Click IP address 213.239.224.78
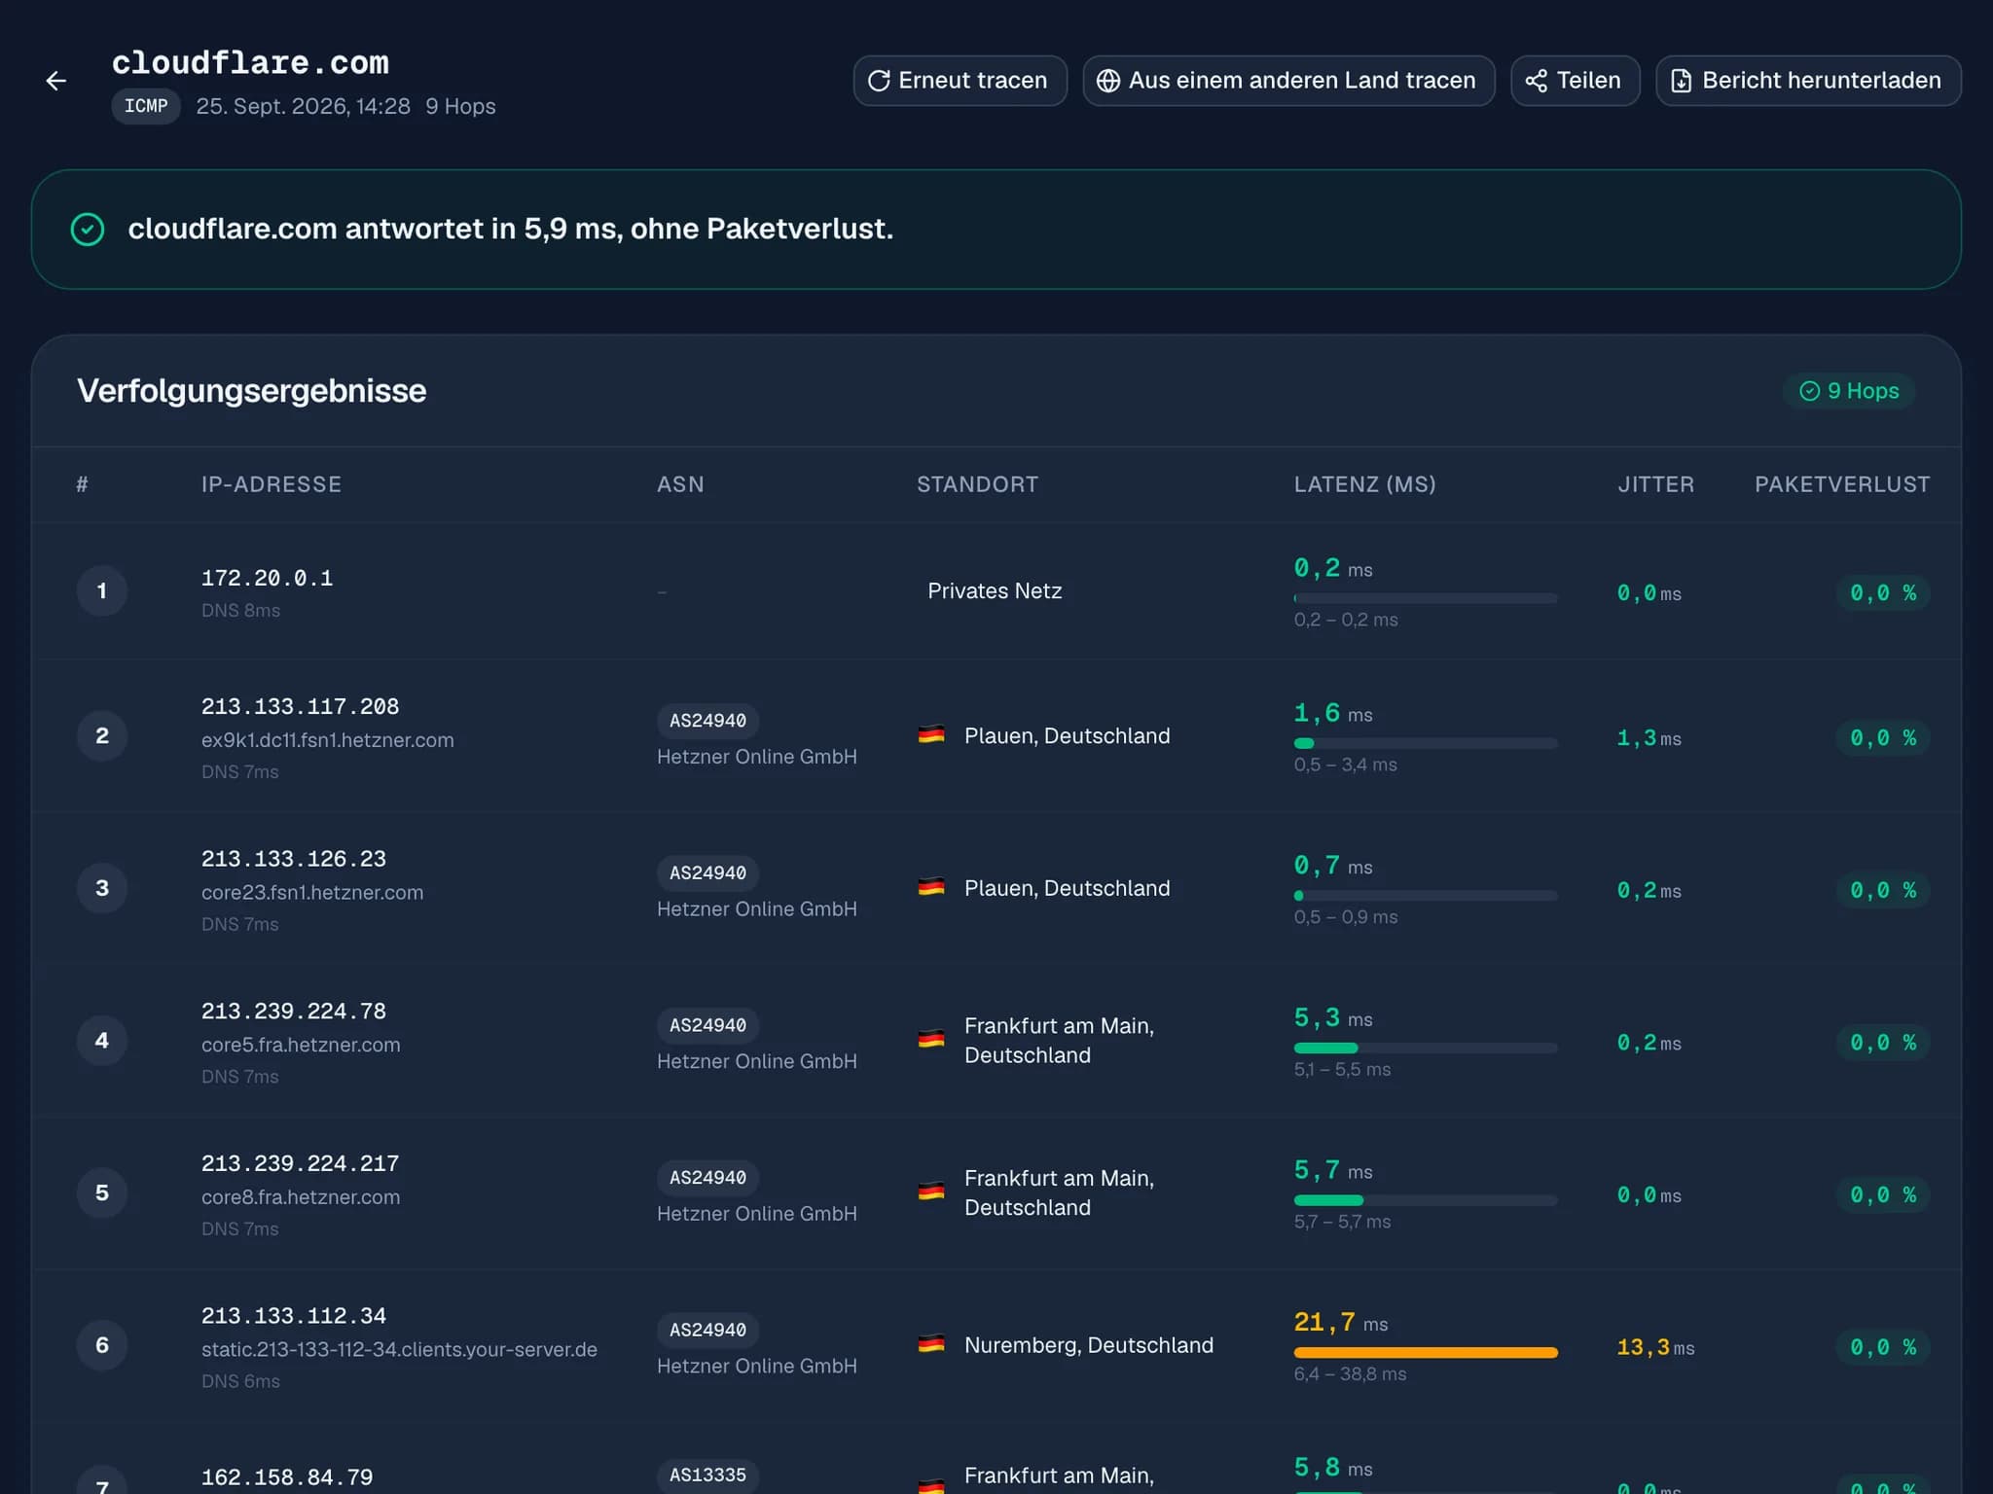The width and height of the screenshot is (1993, 1494). point(294,1012)
